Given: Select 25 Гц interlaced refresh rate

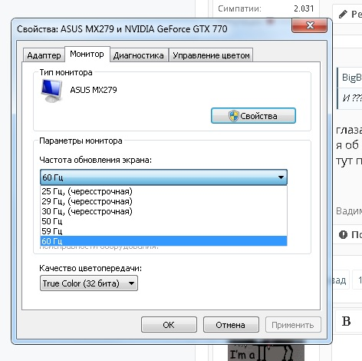Looking at the screenshot, I should (x=163, y=191).
